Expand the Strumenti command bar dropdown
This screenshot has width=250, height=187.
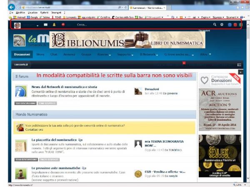[x=232, y=17]
